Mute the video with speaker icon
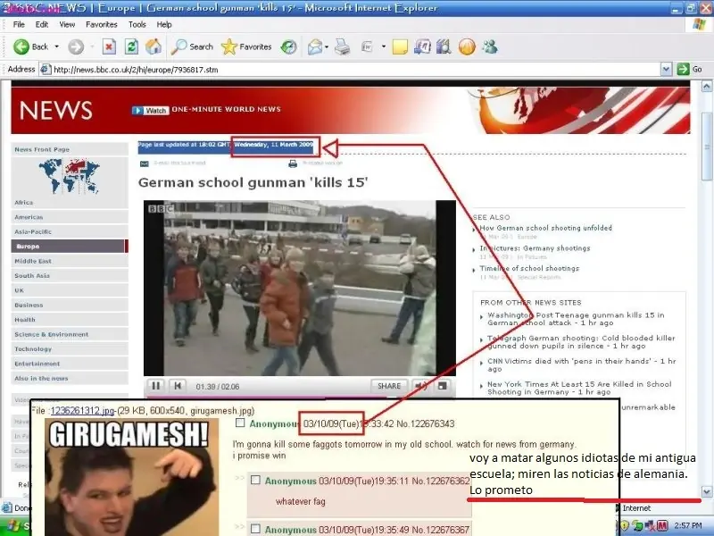This screenshot has height=536, width=714. point(420,386)
